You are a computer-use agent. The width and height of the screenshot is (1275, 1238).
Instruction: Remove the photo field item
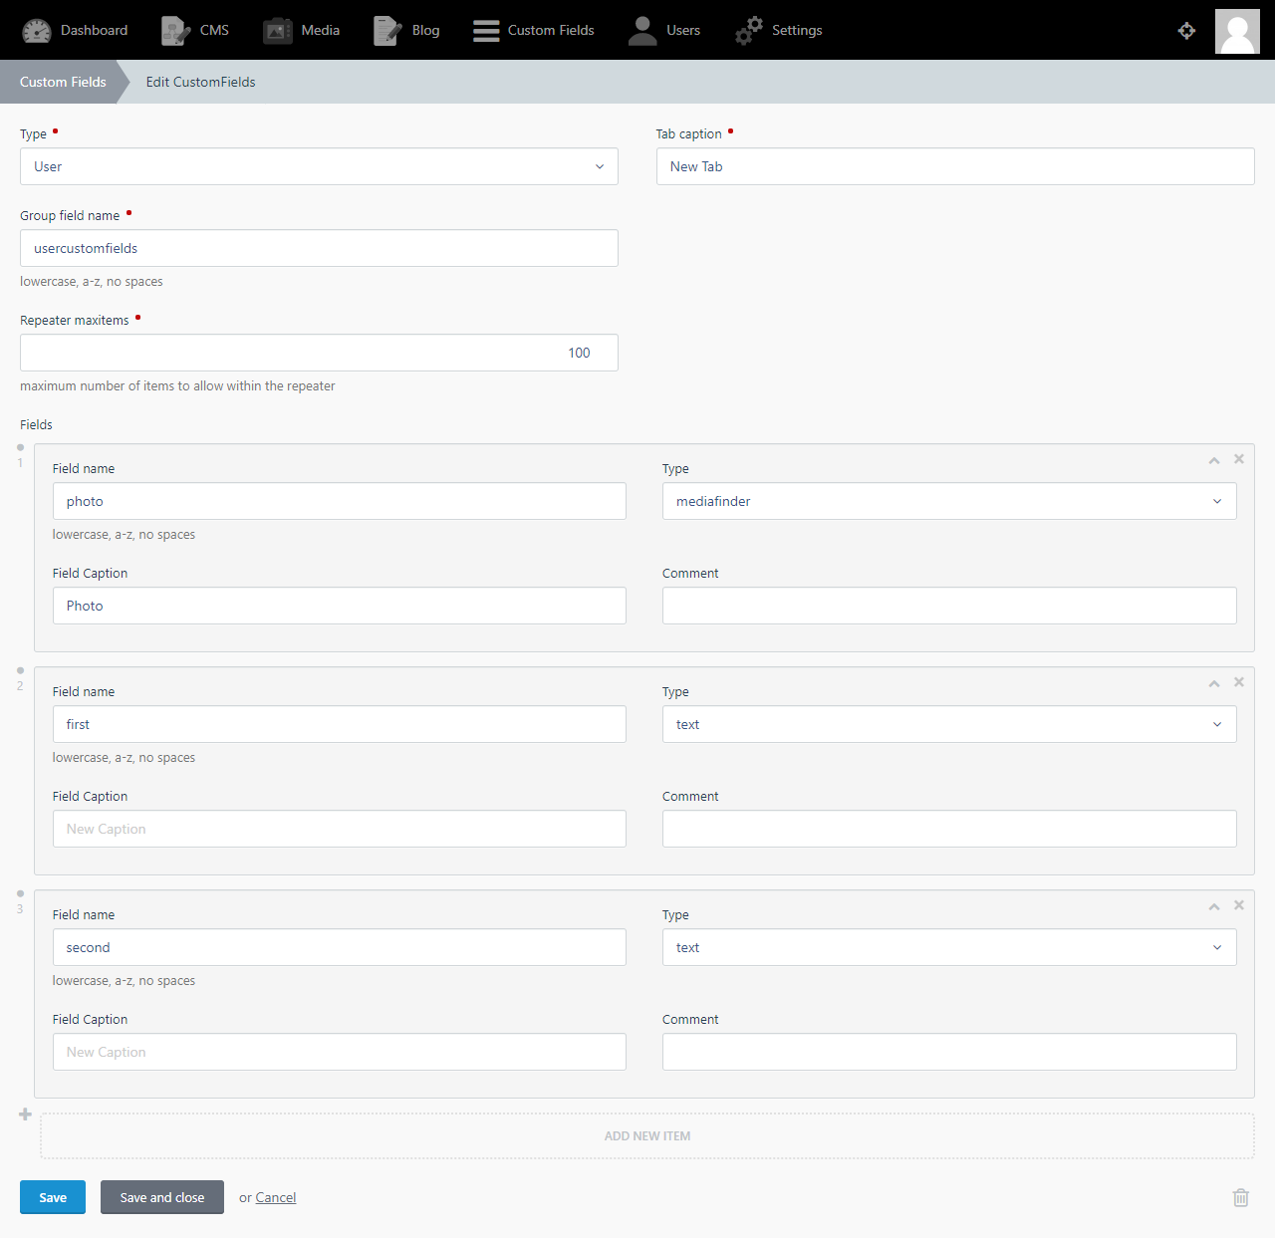point(1239,459)
